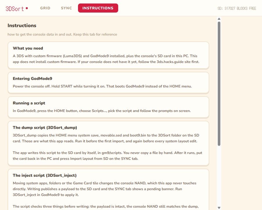Click the paragraph starting '3DSort_dump copies the HOME menu'
The width and height of the screenshot is (262, 210).
(106, 138)
